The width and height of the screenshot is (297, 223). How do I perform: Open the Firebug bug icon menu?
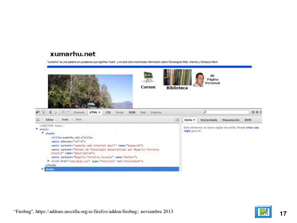coord(38,112)
